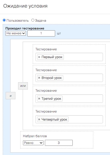
Task: Click the Проходил тестирование heading
Action: pyautogui.click(x=25, y=28)
